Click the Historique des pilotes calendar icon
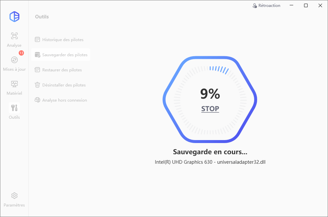 37,40
